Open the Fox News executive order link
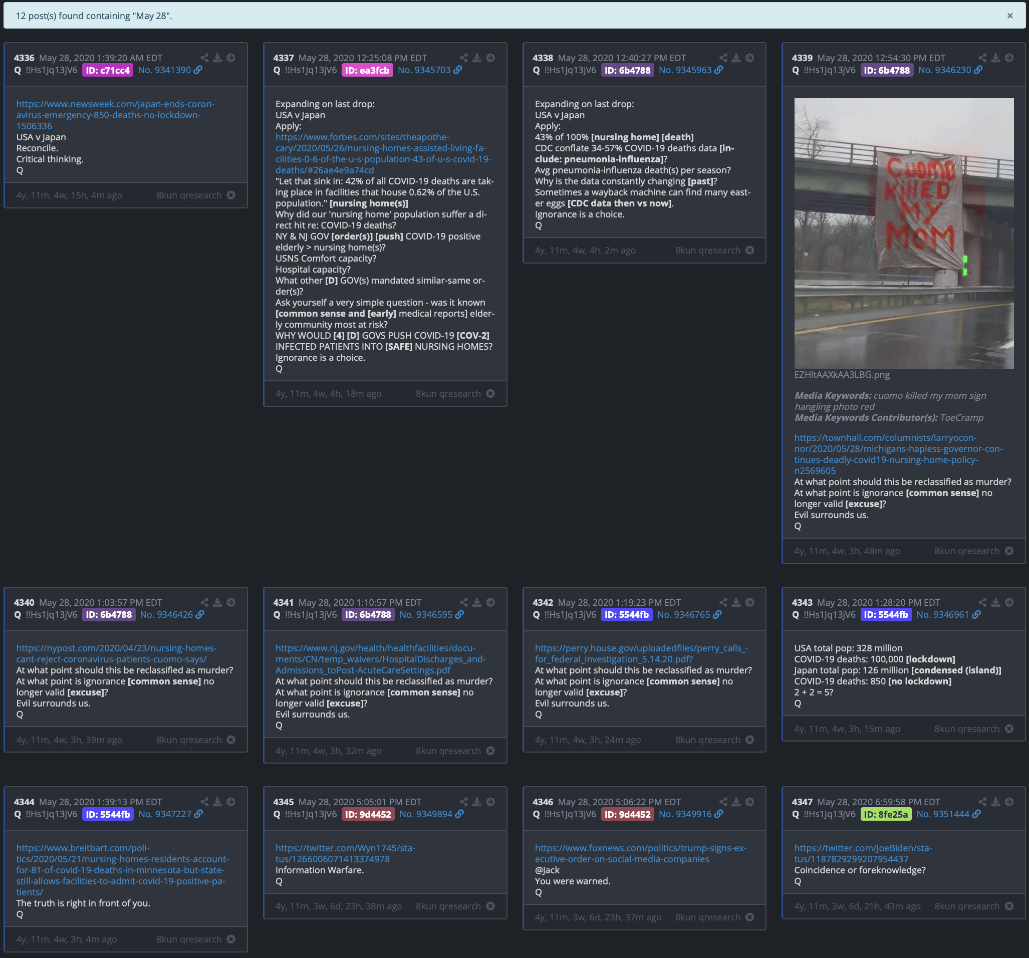 (641, 853)
